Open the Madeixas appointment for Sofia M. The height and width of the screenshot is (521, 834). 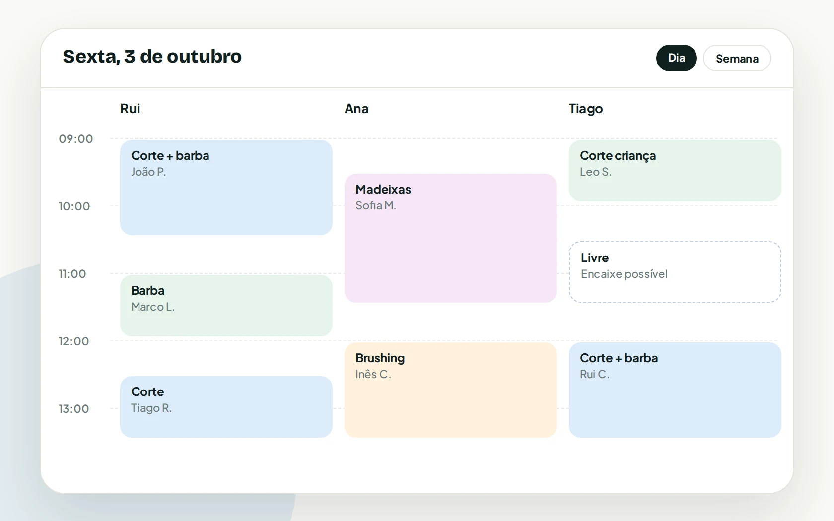450,238
